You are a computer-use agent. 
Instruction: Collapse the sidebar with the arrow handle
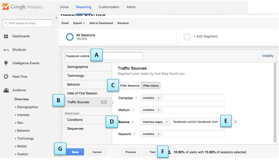point(56,18)
